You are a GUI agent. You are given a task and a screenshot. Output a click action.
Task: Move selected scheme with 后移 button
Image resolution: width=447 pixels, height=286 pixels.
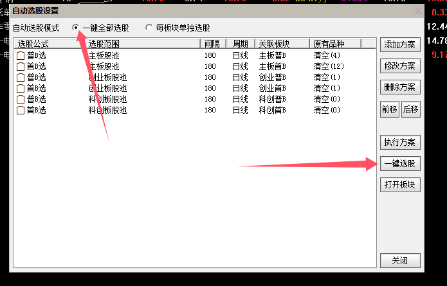pyautogui.click(x=411, y=109)
